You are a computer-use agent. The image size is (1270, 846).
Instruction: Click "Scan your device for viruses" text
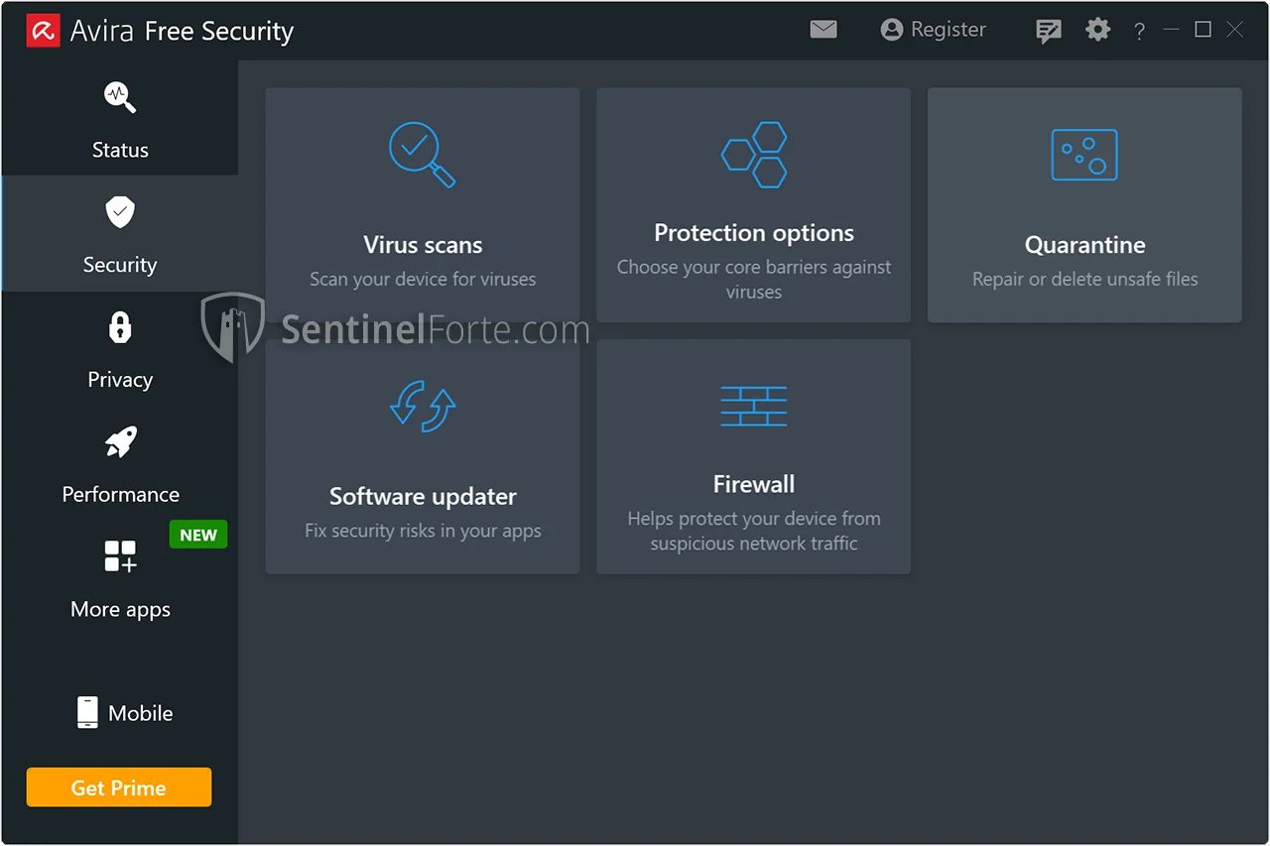pyautogui.click(x=423, y=280)
